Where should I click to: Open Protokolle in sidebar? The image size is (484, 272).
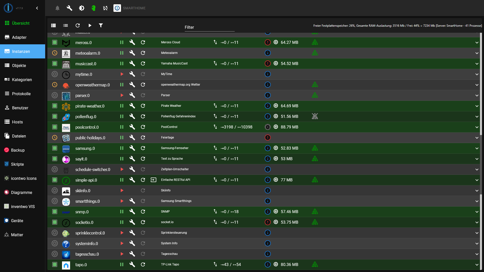[21, 94]
